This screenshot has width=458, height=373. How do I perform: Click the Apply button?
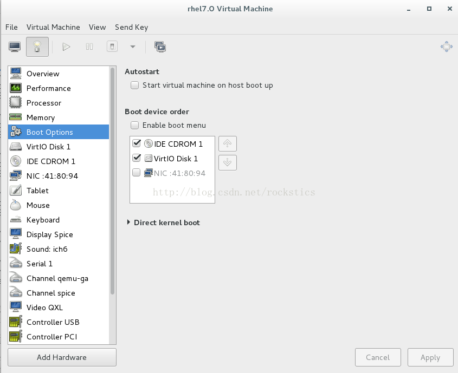pyautogui.click(x=430, y=357)
